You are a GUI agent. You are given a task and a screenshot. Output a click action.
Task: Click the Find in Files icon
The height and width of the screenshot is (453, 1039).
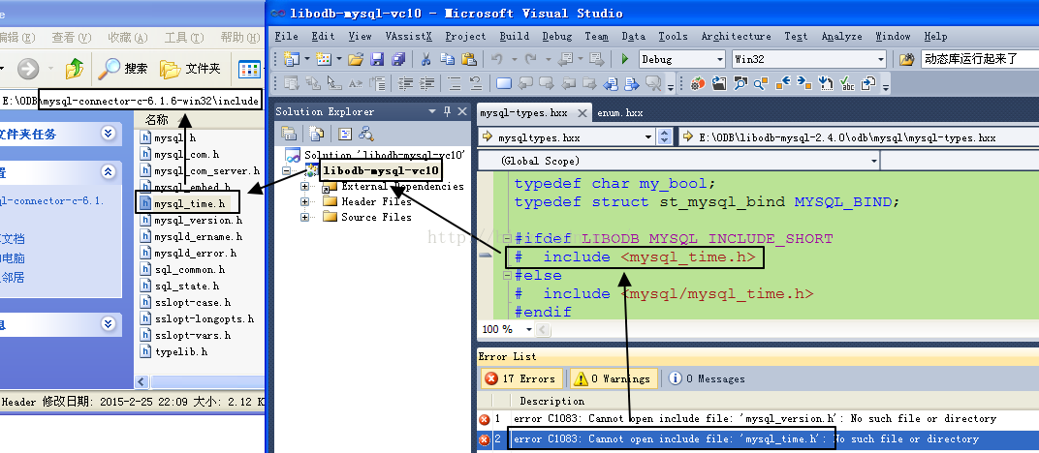pos(907,59)
